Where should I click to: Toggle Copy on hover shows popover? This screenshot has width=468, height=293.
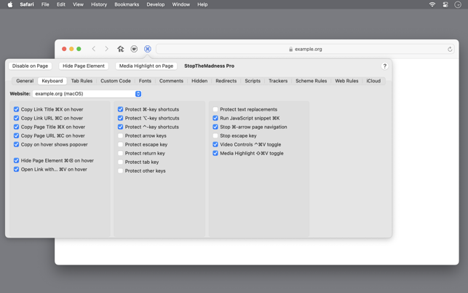click(17, 144)
